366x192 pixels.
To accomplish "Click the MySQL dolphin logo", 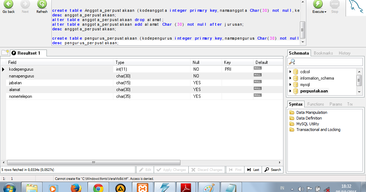I will [355, 6].
